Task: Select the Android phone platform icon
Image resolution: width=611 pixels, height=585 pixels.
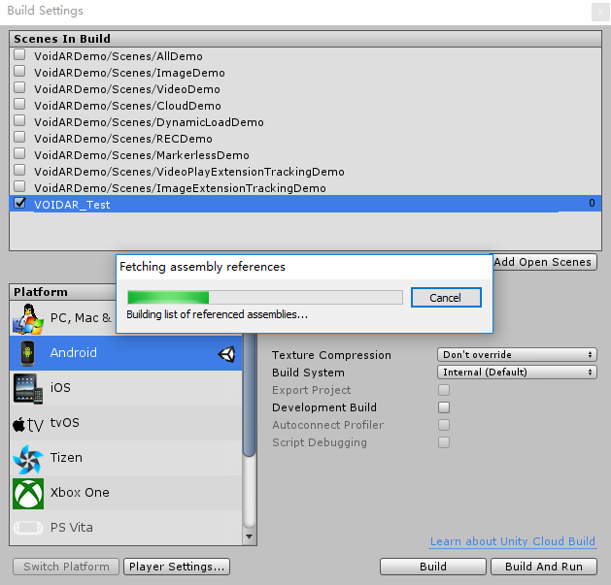Action: pyautogui.click(x=27, y=353)
